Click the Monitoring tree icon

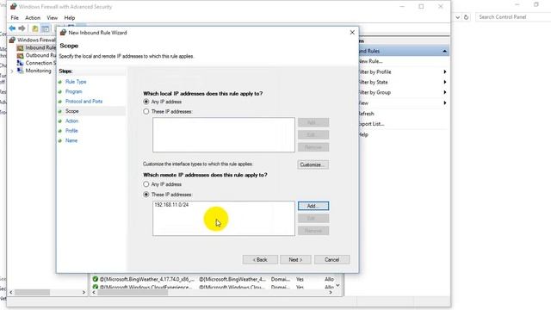(20, 71)
